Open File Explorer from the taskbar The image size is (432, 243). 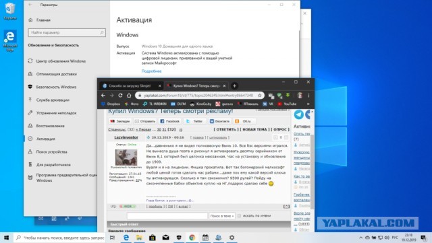tap(139, 238)
